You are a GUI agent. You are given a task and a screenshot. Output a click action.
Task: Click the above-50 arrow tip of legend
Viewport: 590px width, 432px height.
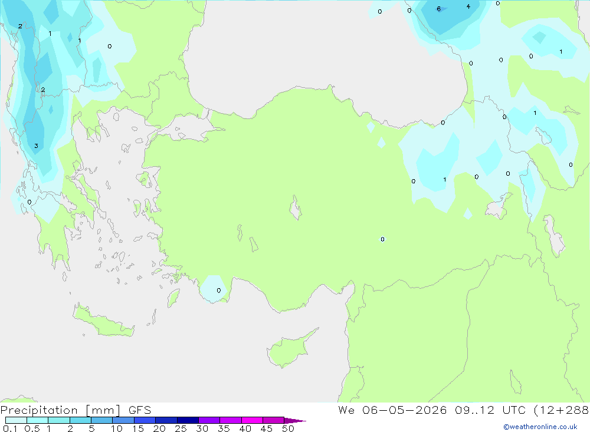click(x=295, y=420)
